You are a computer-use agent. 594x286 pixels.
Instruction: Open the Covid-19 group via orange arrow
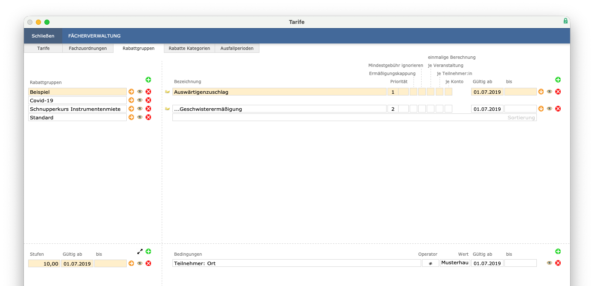click(131, 100)
